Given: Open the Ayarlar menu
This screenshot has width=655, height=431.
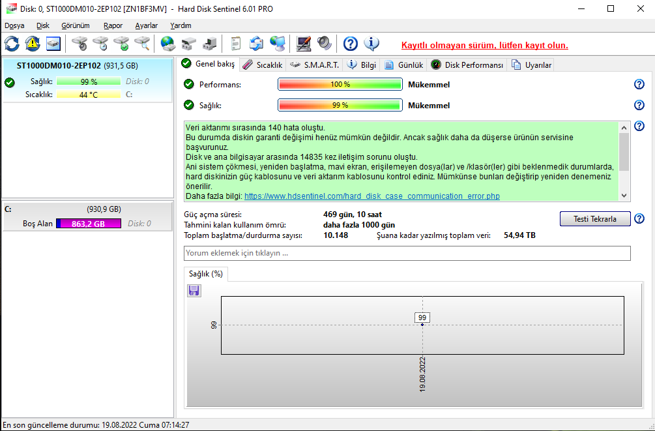Looking at the screenshot, I should point(147,25).
